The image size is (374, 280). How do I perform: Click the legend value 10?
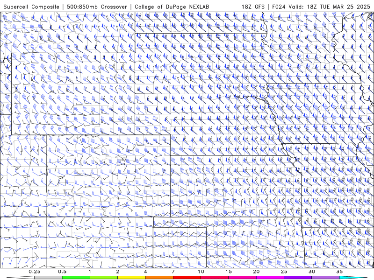[201, 272]
